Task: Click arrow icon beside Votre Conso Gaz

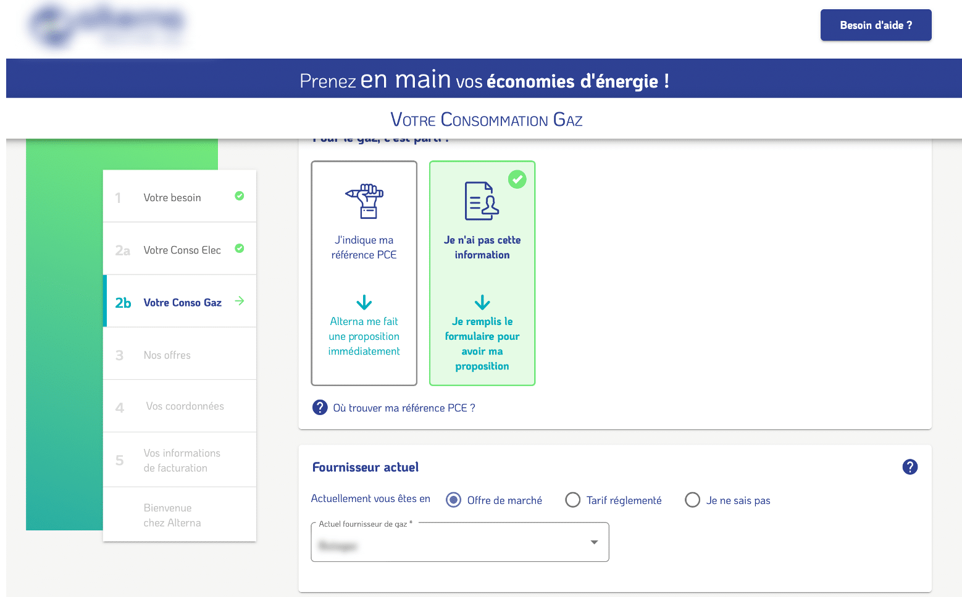Action: [x=240, y=301]
